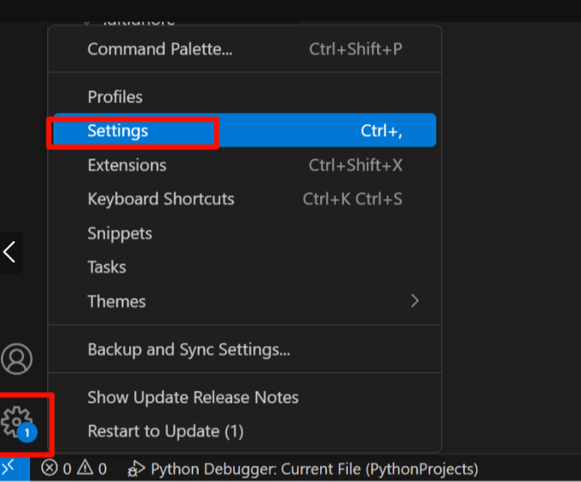Click the Python Debugger run icon
Viewport: 581px width, 482px height.
[136, 469]
